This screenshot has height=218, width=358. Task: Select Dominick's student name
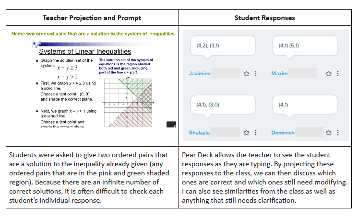(283, 133)
